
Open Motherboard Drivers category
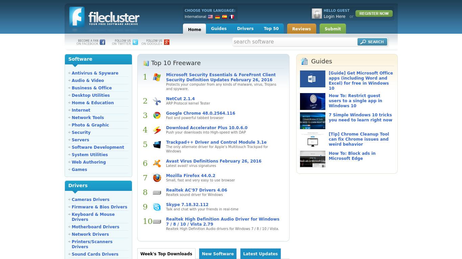(95, 227)
